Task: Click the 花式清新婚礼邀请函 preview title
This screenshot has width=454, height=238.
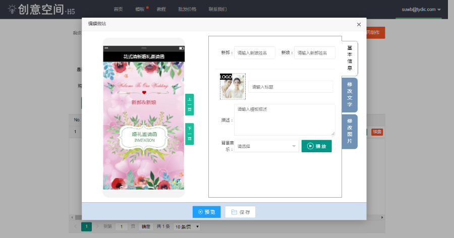Action: [144, 56]
